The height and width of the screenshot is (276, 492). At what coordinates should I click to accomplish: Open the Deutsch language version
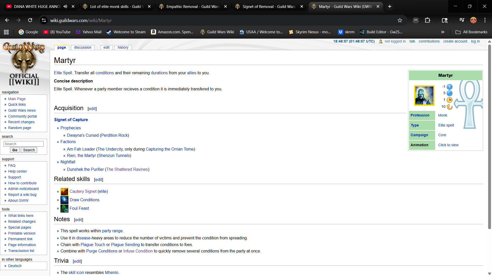pyautogui.click(x=15, y=266)
